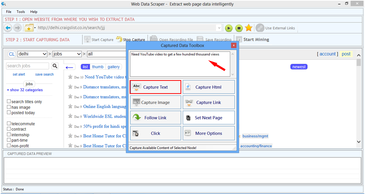Viewport: 365px width, 194px height.
Task: Click the web page scrollbar down arrow
Action: click(358, 142)
